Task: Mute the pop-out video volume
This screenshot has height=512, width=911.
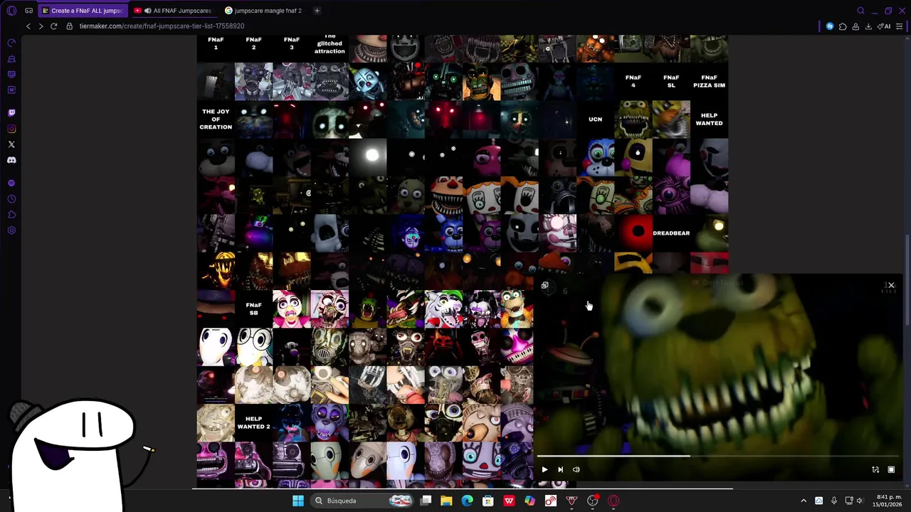Action: coord(576,469)
